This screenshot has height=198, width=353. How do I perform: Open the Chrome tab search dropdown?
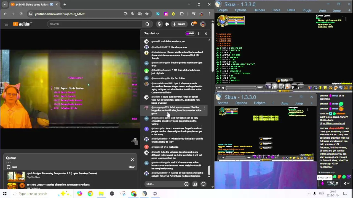[4, 4]
